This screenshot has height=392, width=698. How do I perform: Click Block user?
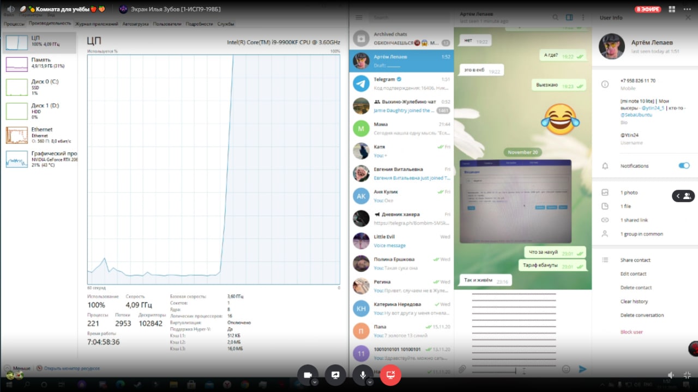tap(631, 332)
